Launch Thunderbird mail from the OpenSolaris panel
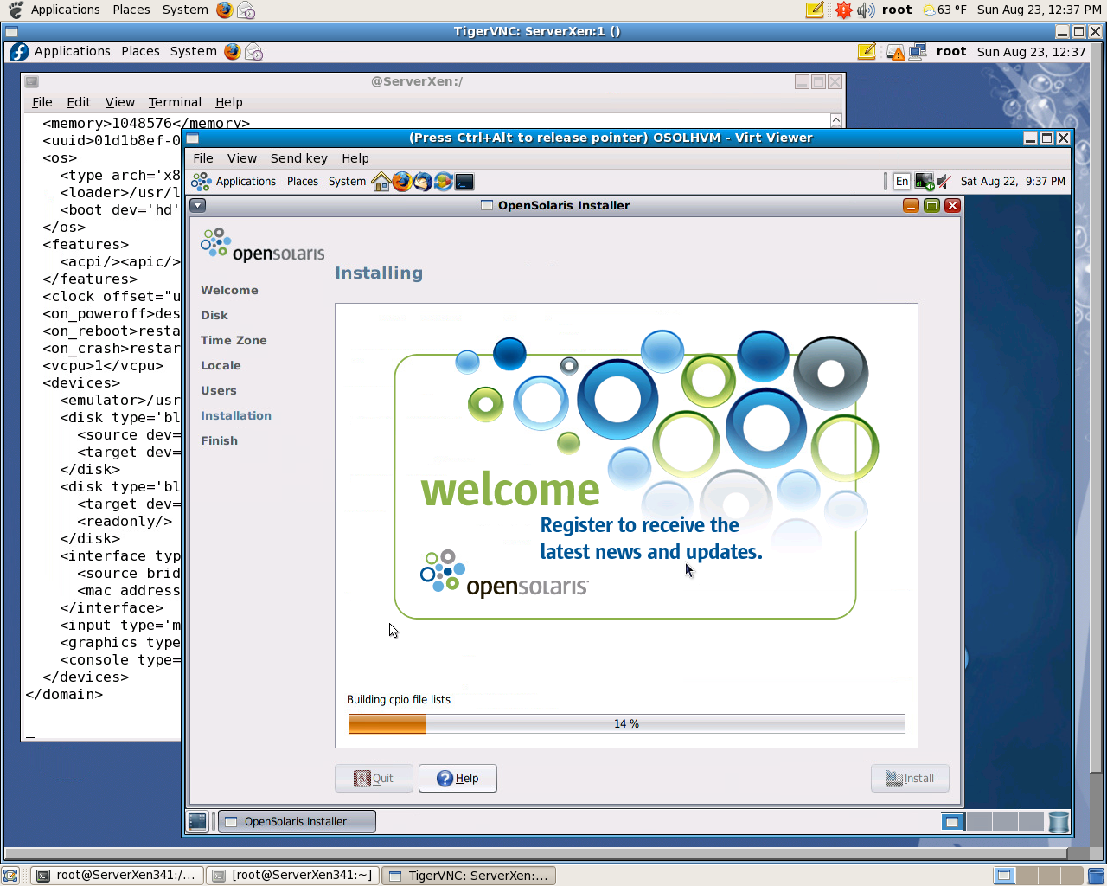This screenshot has width=1107, height=886. pyautogui.click(x=422, y=182)
